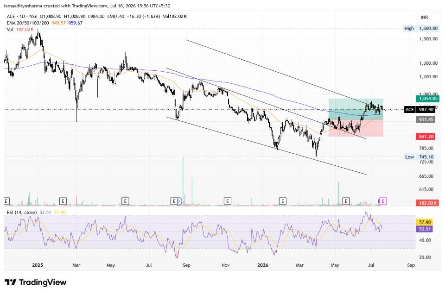Select the RSI (14, close) indicator legend
Image resolution: width=445 pixels, height=294 pixels.
point(22,213)
